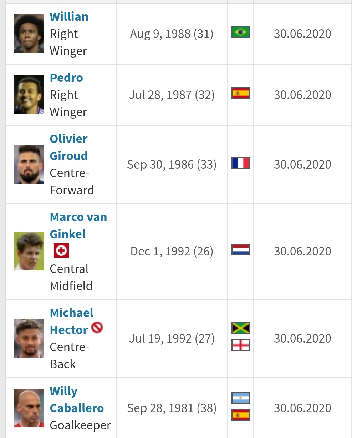
Task: Open Willian's player profile link
Action: [69, 17]
